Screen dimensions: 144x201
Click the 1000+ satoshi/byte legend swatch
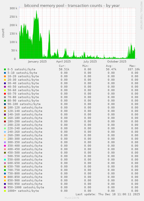pyautogui.click(x=5, y=191)
